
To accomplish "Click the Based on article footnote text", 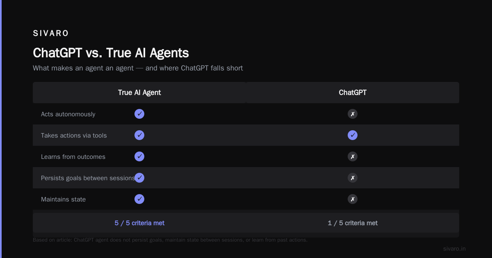I will 170,240.
